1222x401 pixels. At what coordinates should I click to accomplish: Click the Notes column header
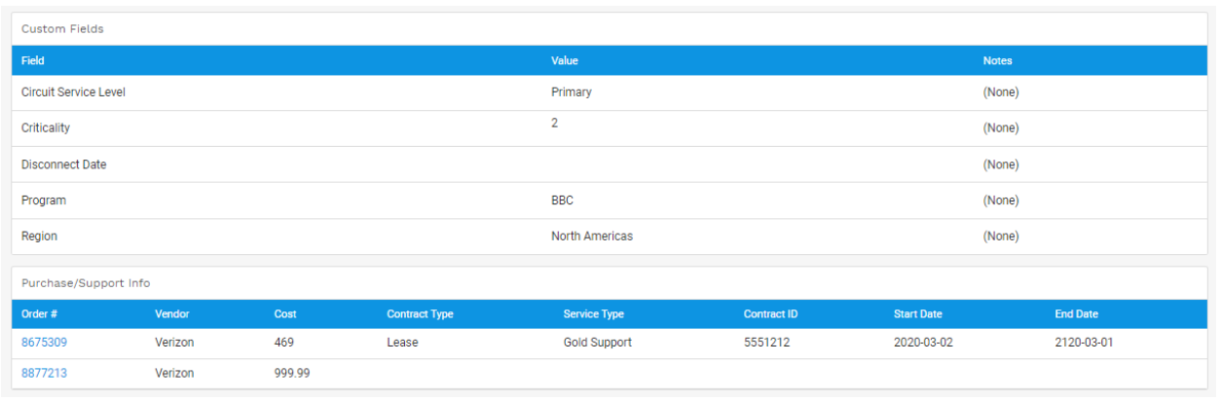[998, 60]
